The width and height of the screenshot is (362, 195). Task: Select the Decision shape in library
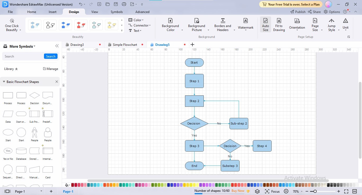[34, 98]
